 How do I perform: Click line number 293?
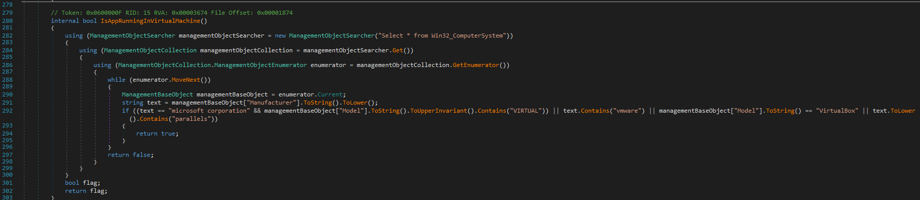click(7, 125)
